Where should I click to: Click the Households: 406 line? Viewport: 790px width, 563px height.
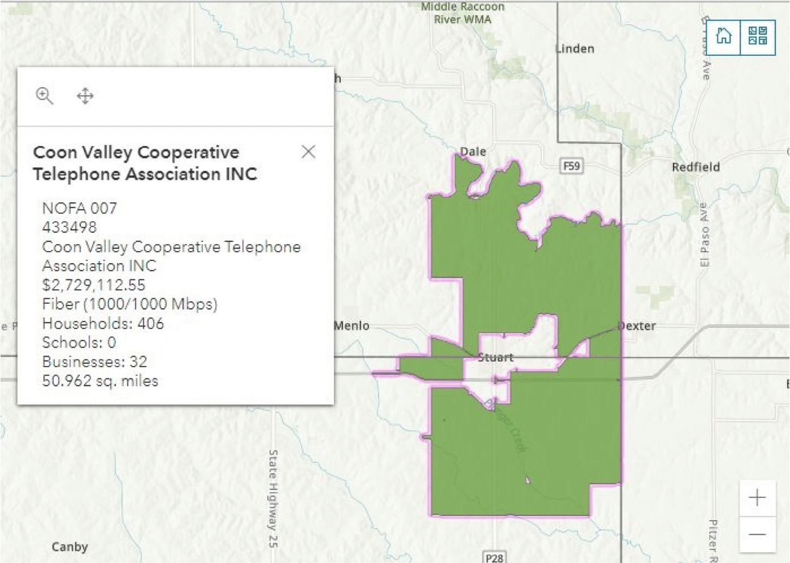pos(103,323)
